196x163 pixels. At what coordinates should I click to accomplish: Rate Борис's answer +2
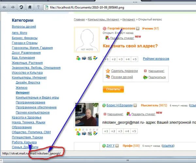tap(113, 131)
